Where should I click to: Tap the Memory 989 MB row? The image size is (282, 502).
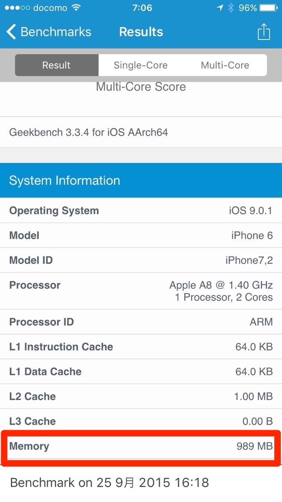point(141,446)
